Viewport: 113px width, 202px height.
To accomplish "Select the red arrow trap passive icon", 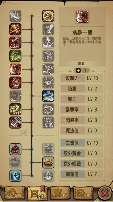I will (x=15, y=149).
